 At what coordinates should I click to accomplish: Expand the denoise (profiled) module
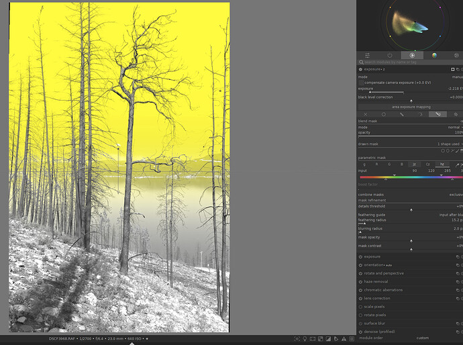(379, 332)
